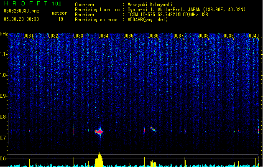
Task: Click the 'Receiving Location' label
Action: [97, 10]
